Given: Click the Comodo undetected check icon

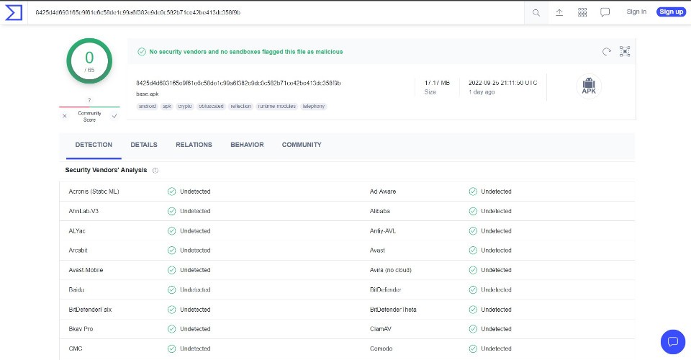Looking at the screenshot, I should pyautogui.click(x=473, y=349).
